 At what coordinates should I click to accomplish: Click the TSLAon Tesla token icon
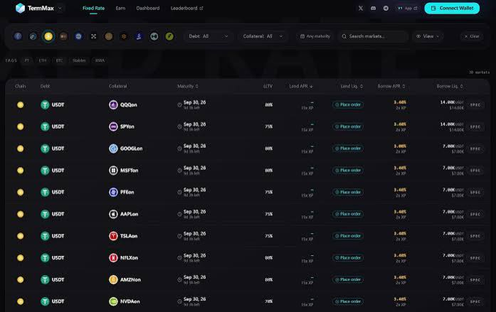(113, 235)
